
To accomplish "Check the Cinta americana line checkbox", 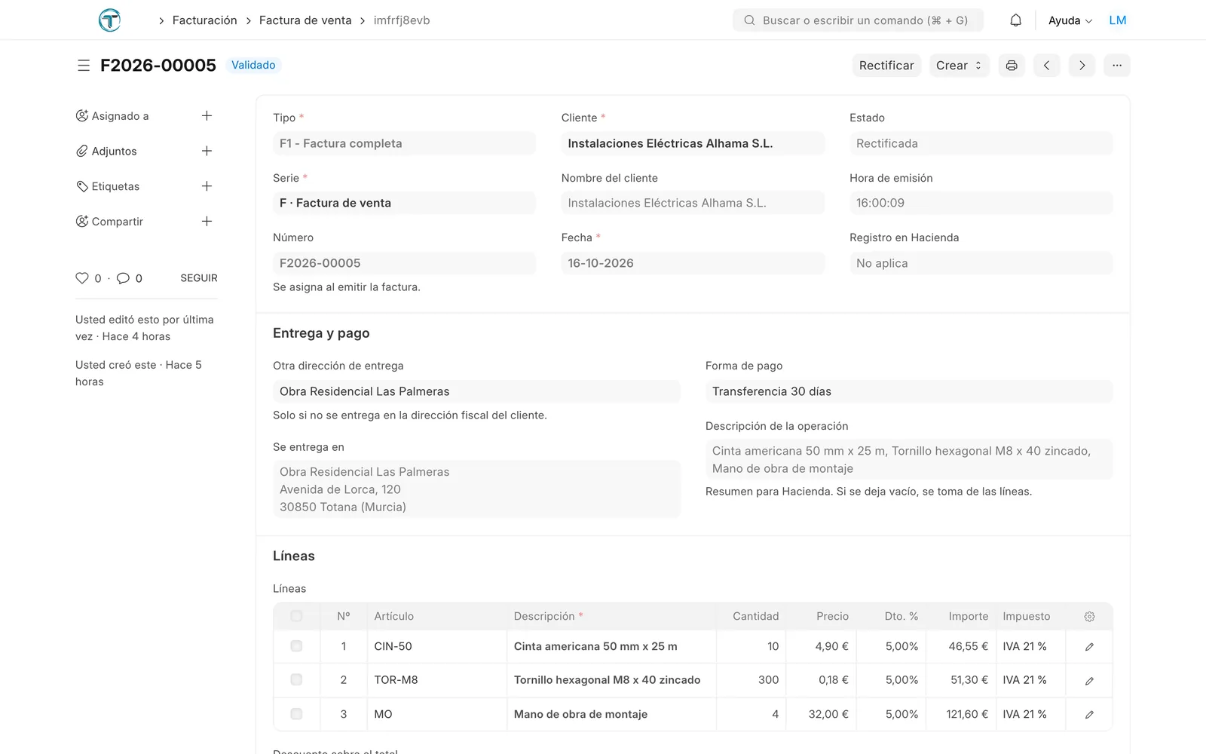I will click(296, 646).
